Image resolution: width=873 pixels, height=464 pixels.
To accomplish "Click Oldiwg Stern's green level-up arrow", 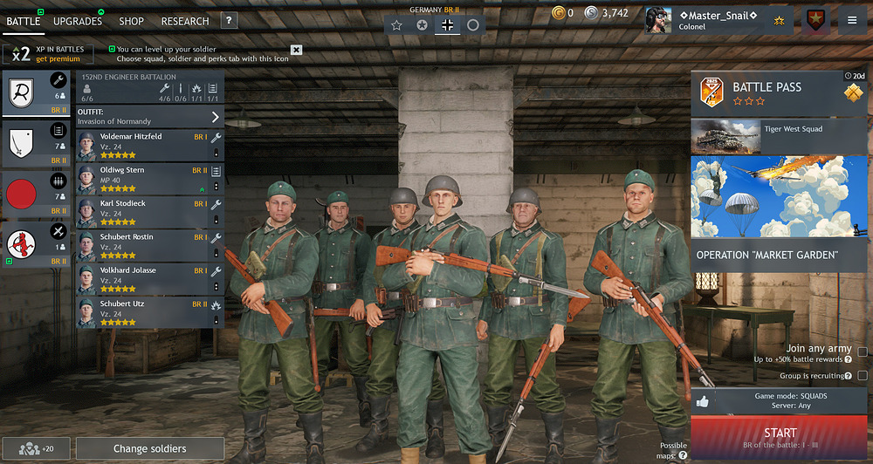I will click(202, 189).
